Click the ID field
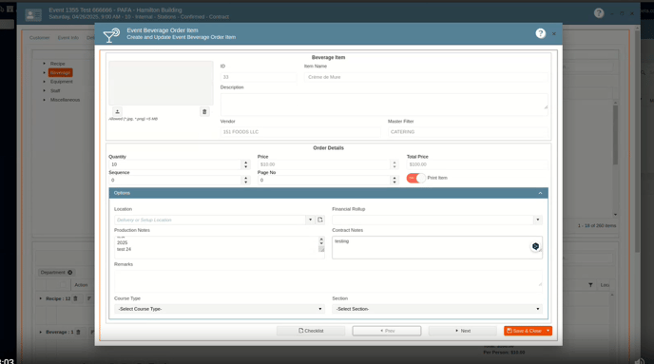The image size is (654, 364). coord(259,77)
